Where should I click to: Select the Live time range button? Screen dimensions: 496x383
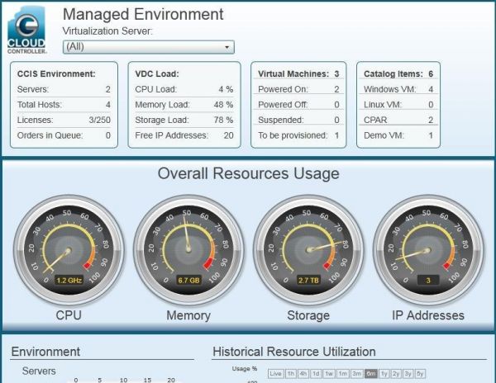coord(275,373)
